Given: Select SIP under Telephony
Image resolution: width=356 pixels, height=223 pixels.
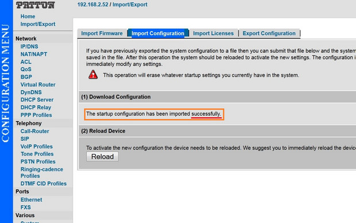Looking at the screenshot, I should (25, 139).
